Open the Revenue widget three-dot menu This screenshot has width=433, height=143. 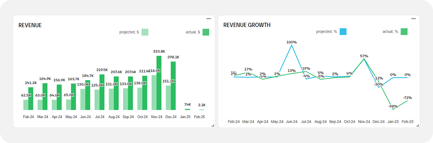click(209, 18)
